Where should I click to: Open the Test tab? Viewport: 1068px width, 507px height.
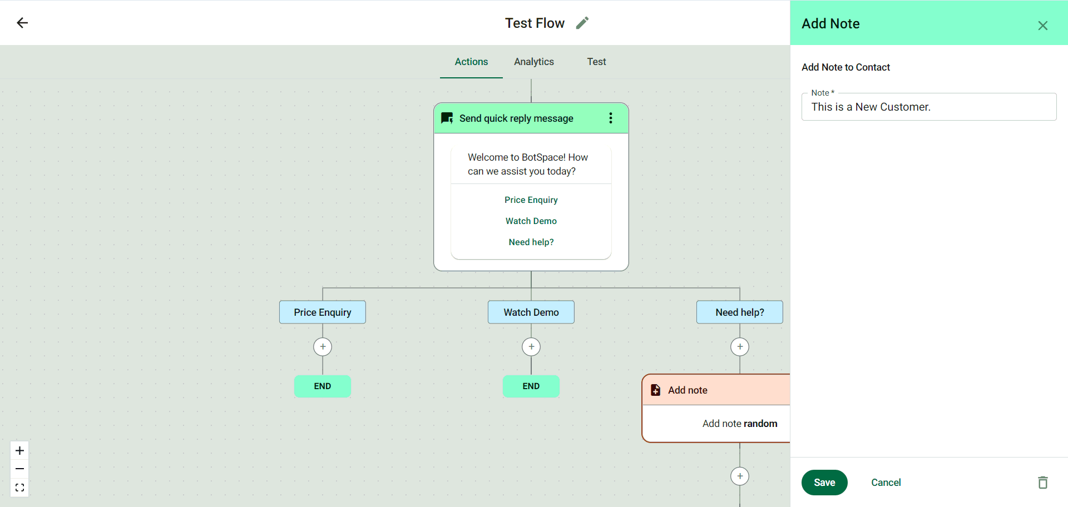pyautogui.click(x=596, y=62)
